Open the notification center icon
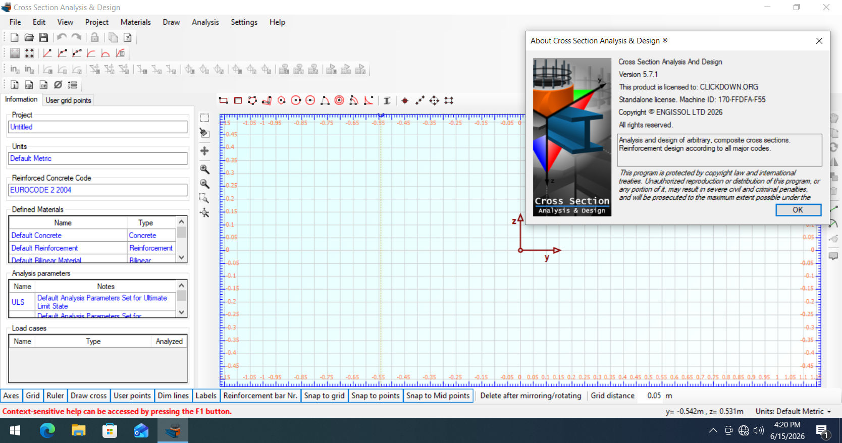 point(823,431)
